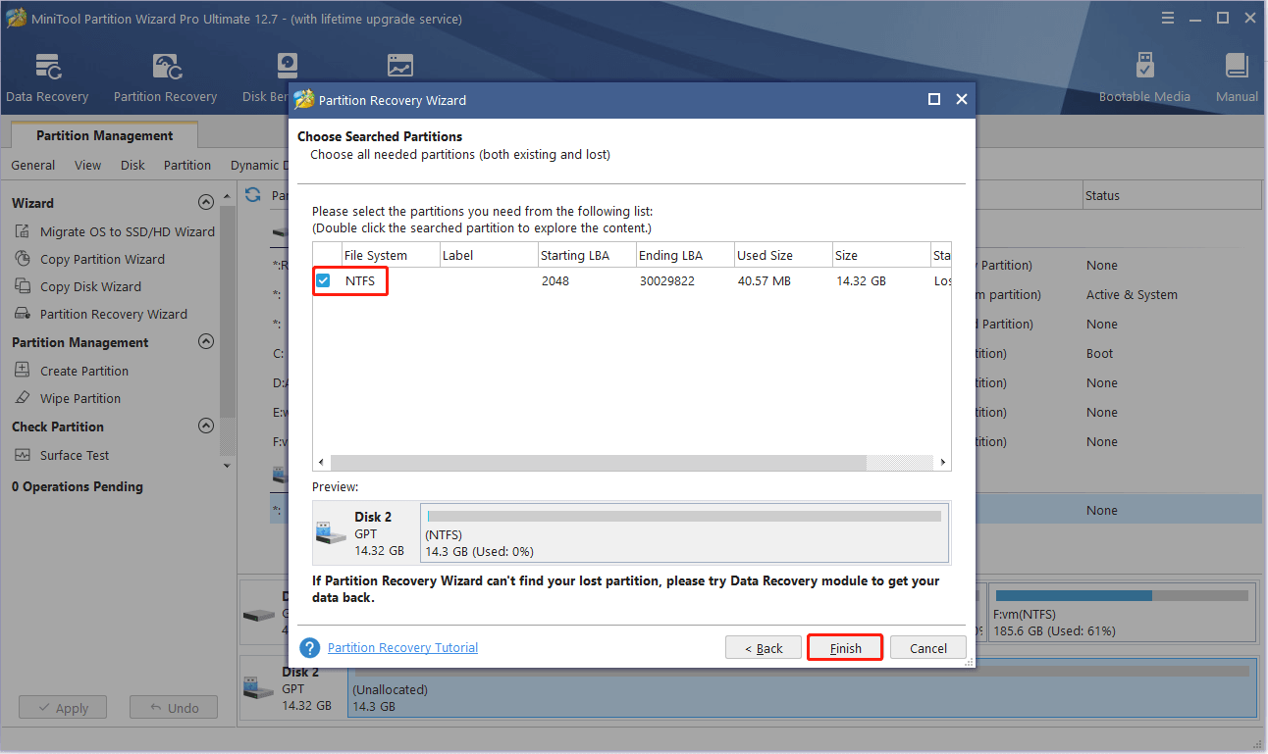Close the Partition Recovery Wizard dialog
The height and width of the screenshot is (754, 1268).
962,99
